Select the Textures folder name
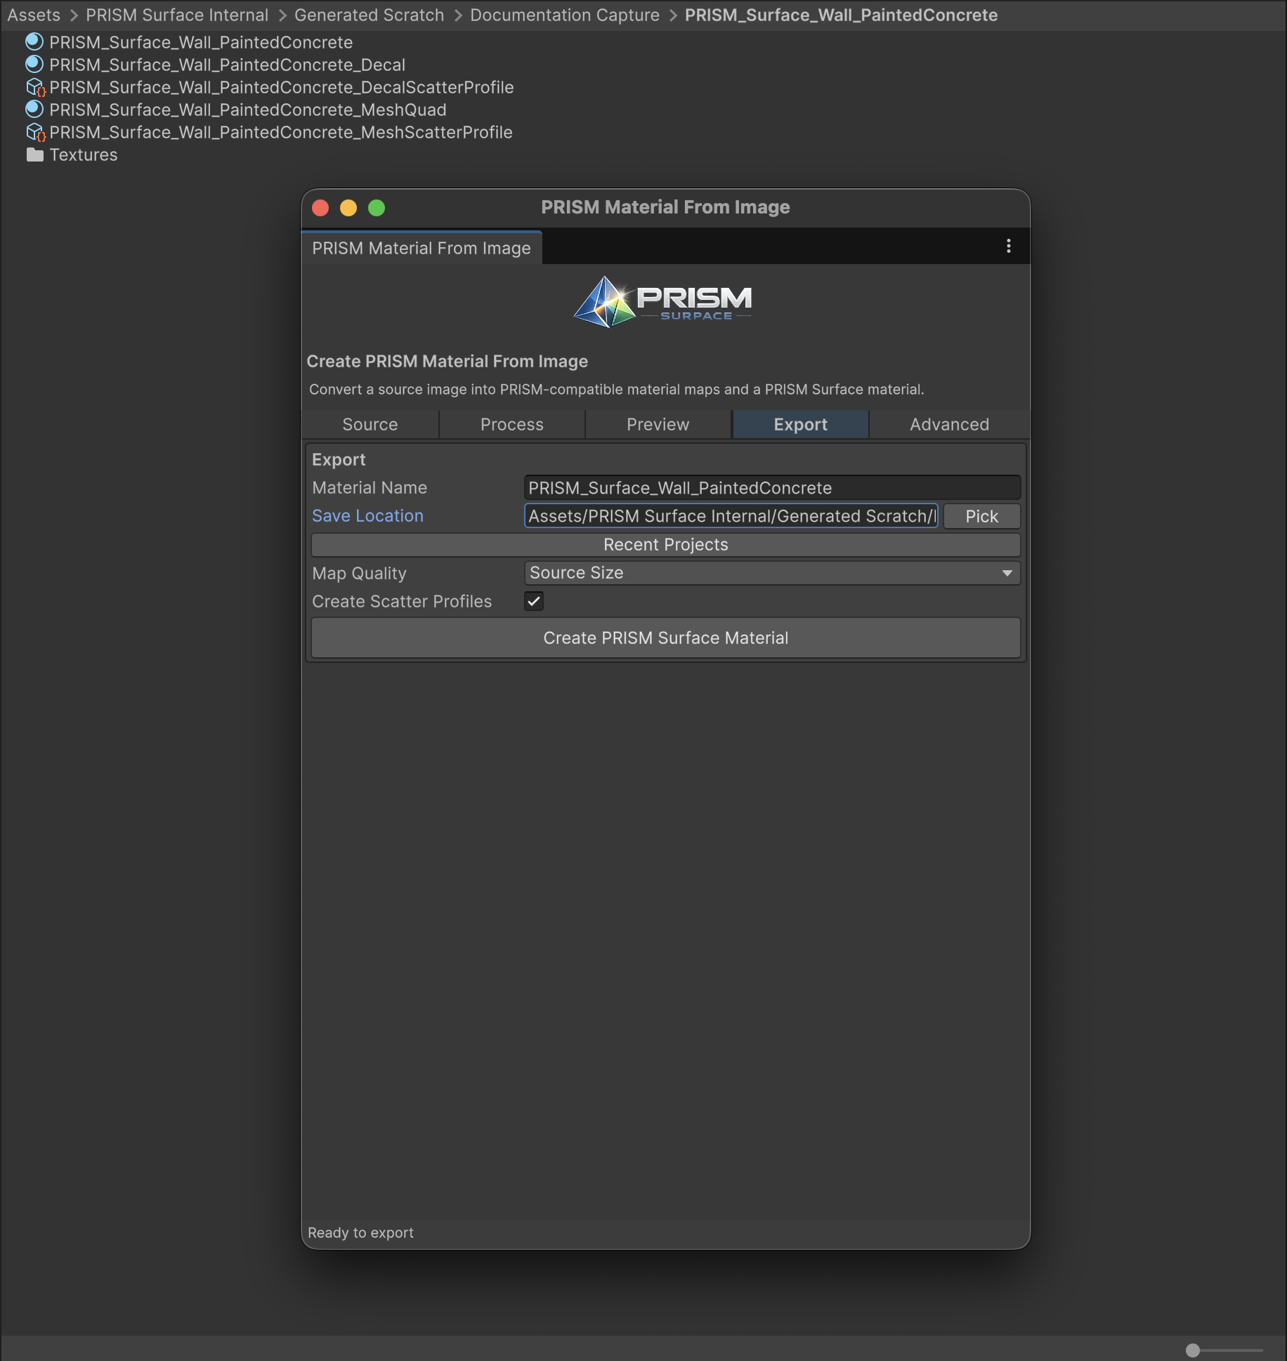The image size is (1287, 1361). (x=84, y=154)
